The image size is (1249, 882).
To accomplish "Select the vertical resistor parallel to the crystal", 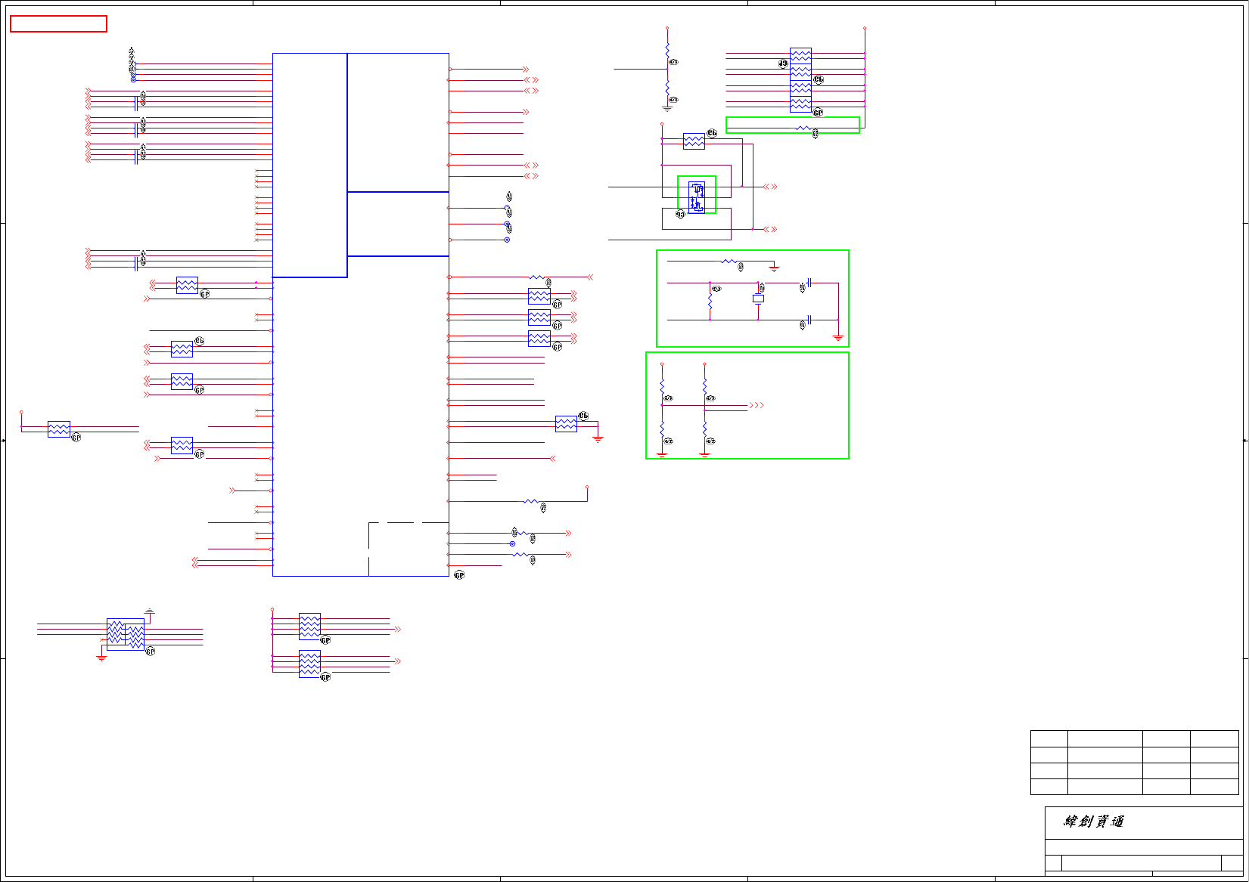I will pos(710,302).
